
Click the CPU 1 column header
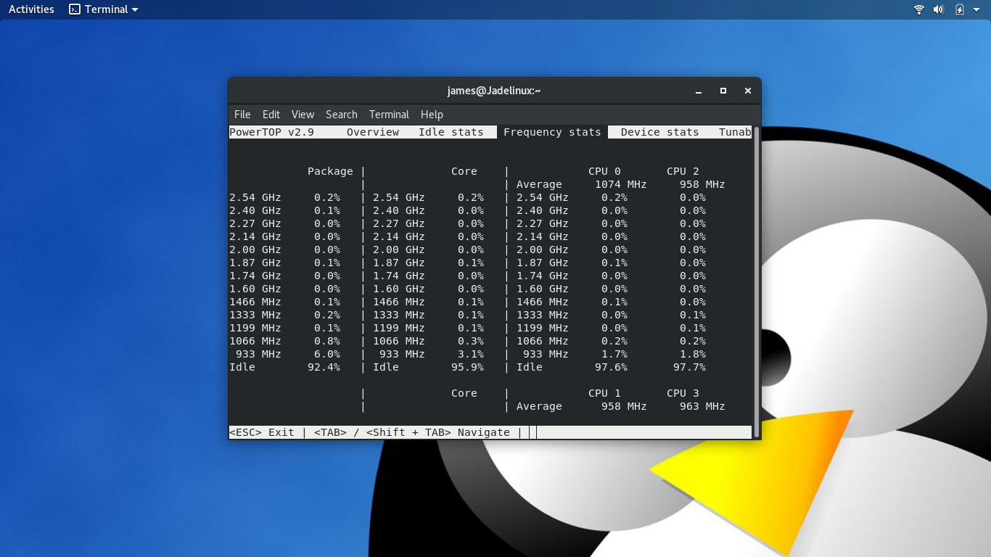pos(604,393)
